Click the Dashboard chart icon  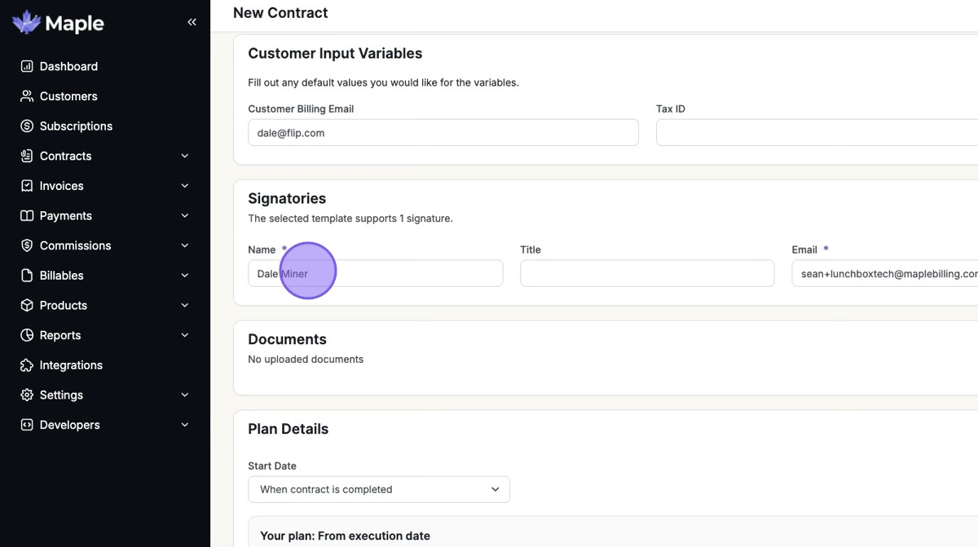[x=27, y=66]
